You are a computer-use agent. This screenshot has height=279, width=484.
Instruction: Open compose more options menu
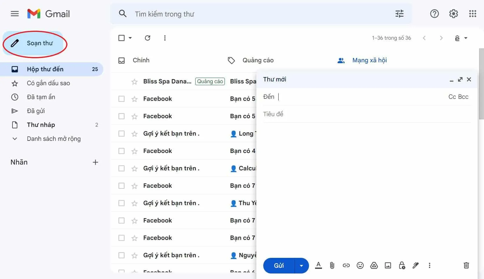(x=430, y=265)
